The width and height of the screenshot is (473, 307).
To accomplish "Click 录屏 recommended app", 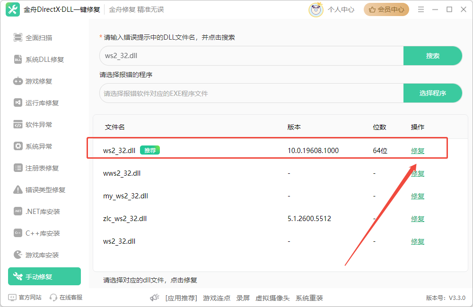I will (243, 298).
